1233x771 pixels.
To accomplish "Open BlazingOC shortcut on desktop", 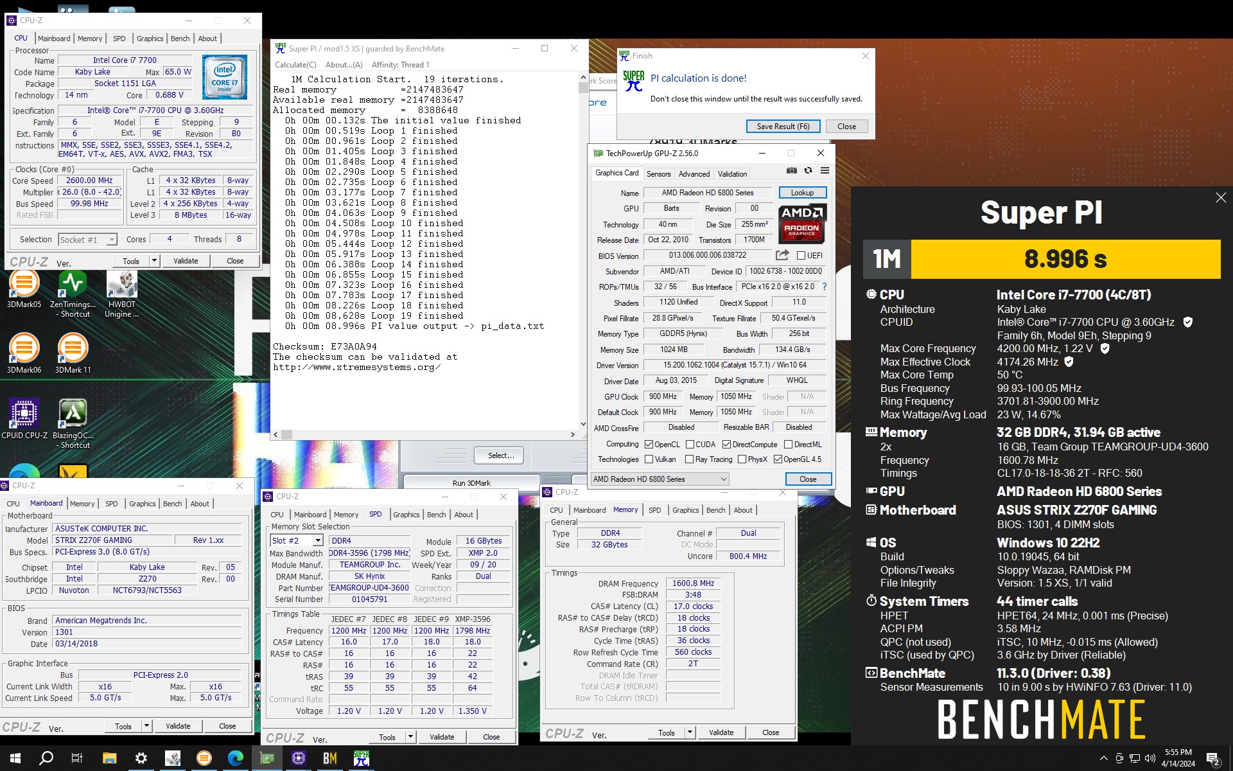I will coord(73,423).
